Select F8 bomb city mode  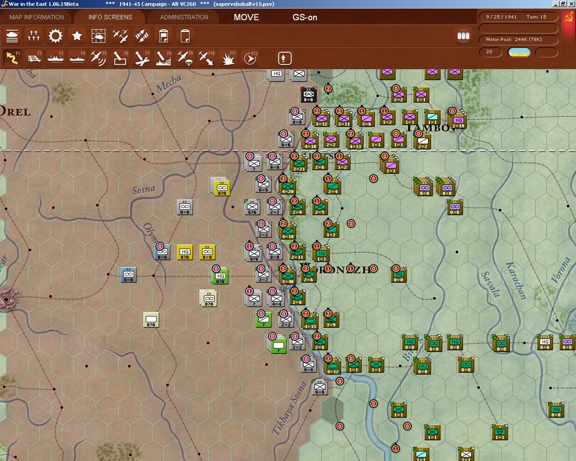point(163,58)
